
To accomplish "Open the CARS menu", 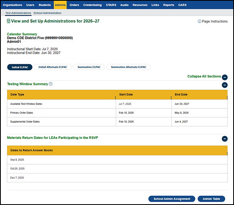I will (182, 5).
